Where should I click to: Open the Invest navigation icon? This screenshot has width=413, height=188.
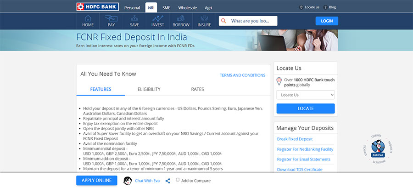(x=157, y=21)
